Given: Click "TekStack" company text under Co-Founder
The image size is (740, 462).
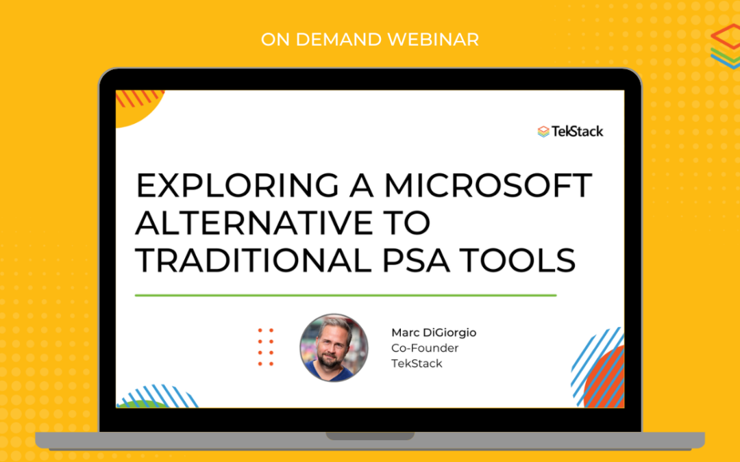Looking at the screenshot, I should [x=417, y=363].
